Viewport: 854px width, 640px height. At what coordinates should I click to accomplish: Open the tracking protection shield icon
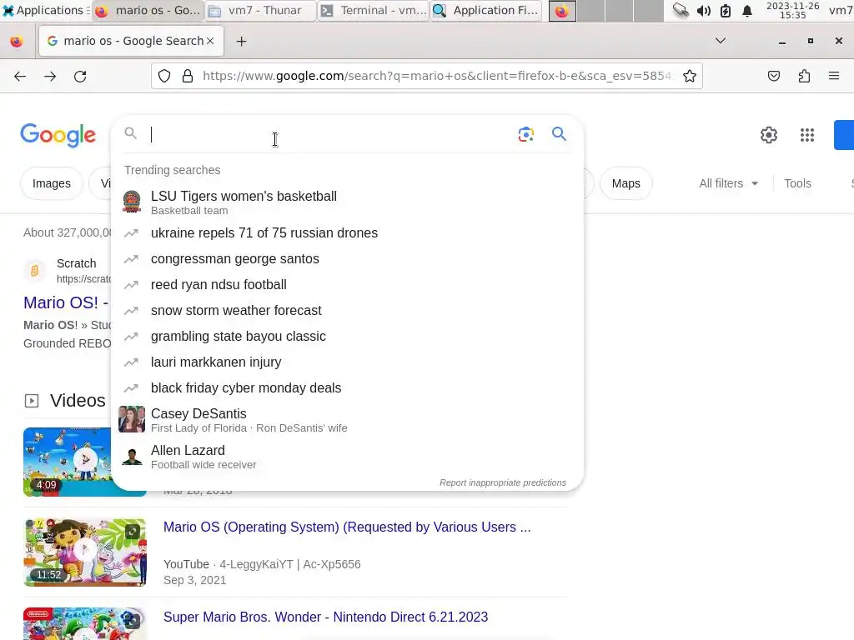coord(164,76)
